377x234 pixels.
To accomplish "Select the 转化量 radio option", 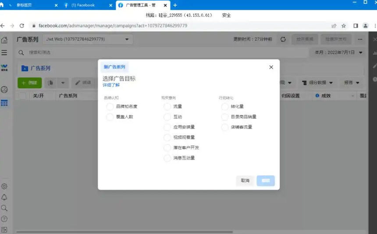I will point(224,107).
